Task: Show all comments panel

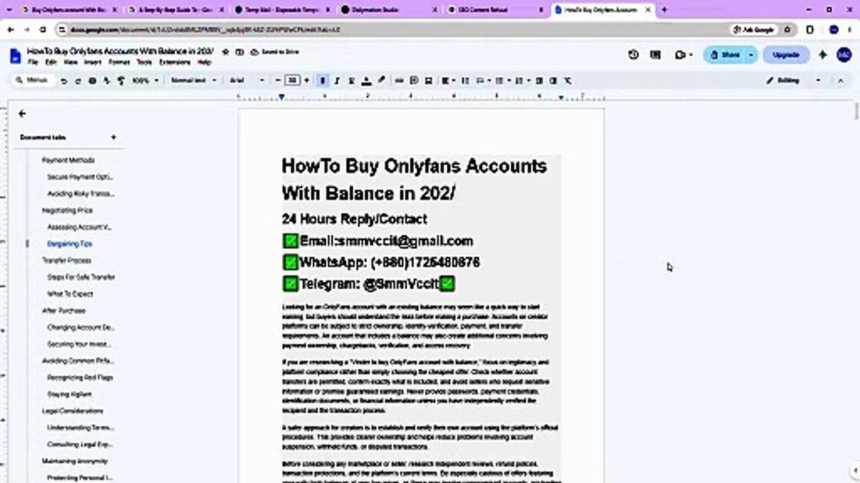Action: [655, 55]
